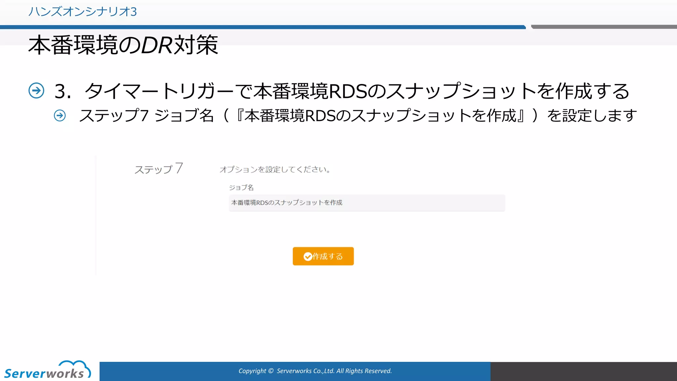The width and height of the screenshot is (677, 381).
Task: Click the ジョブ名 input field
Action: [367, 203]
